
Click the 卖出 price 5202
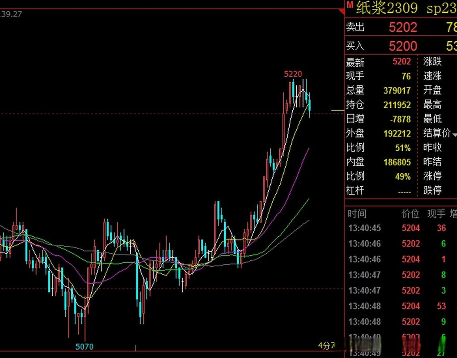click(x=403, y=28)
